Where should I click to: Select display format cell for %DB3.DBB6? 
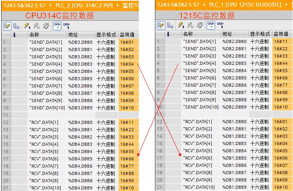point(107,86)
